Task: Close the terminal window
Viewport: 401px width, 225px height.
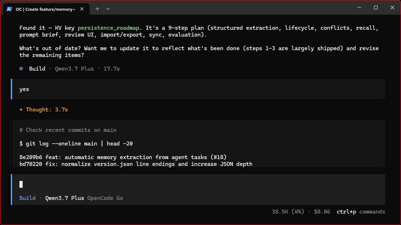Action: pyautogui.click(x=392, y=8)
